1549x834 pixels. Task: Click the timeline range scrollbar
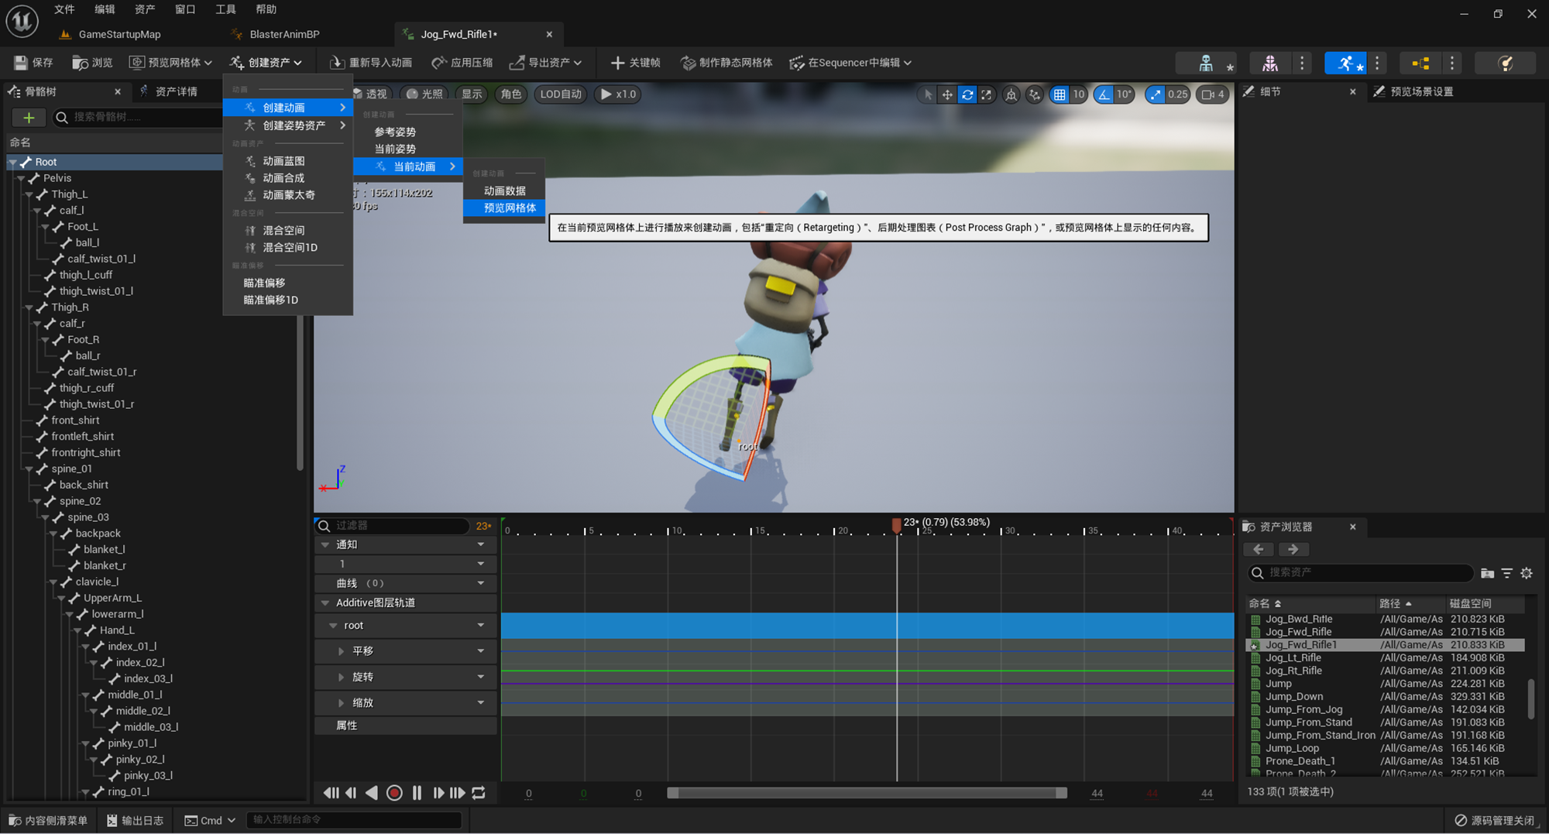[867, 793]
